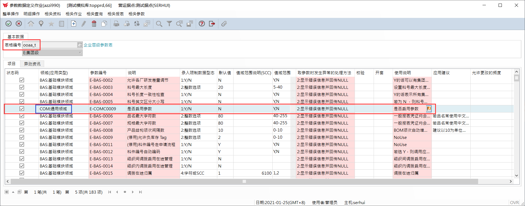
Task: Click the list document icon after star
Action: 61,24
